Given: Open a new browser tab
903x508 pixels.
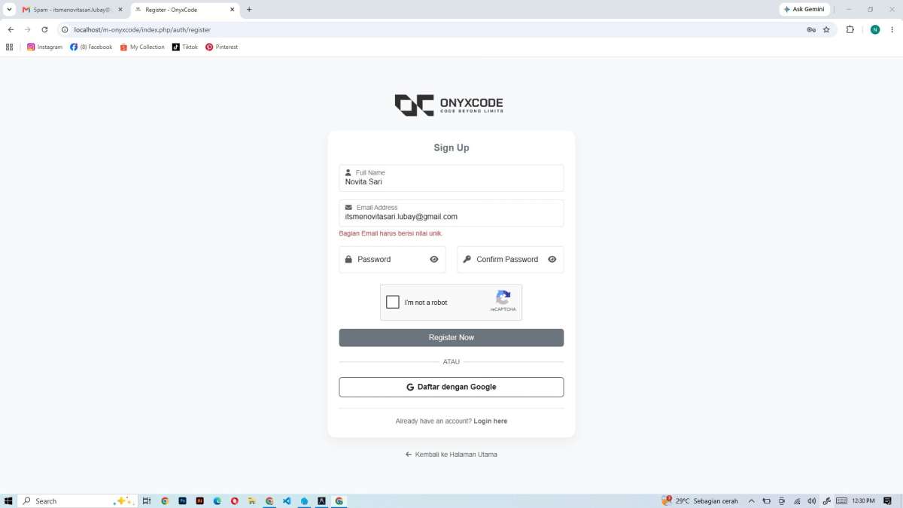Looking at the screenshot, I should pos(249,10).
